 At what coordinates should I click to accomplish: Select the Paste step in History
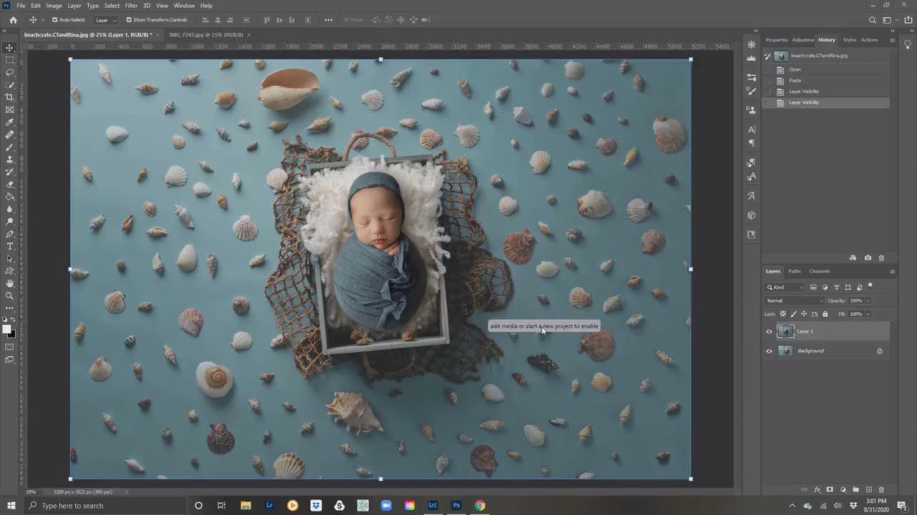(x=797, y=80)
